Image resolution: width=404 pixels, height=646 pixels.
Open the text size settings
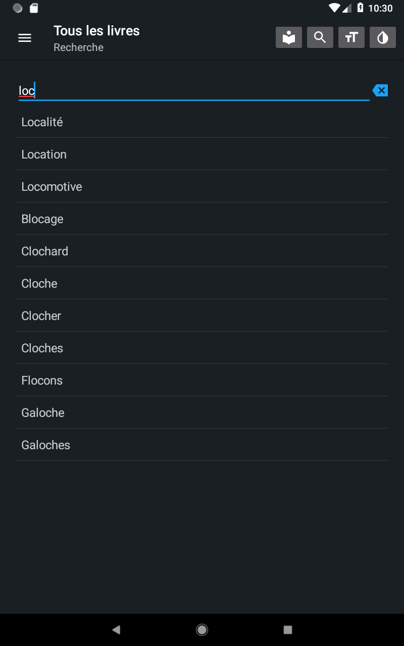coord(351,38)
